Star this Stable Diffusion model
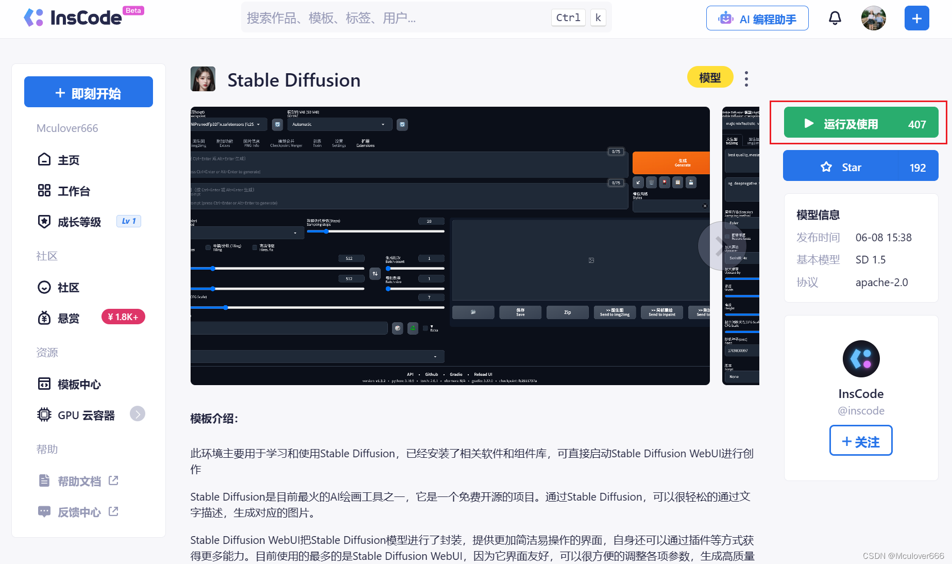Image resolution: width=952 pixels, height=564 pixels. pos(861,166)
